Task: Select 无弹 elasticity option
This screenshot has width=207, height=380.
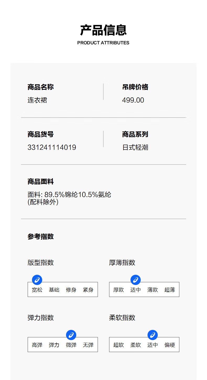Action: (x=88, y=345)
